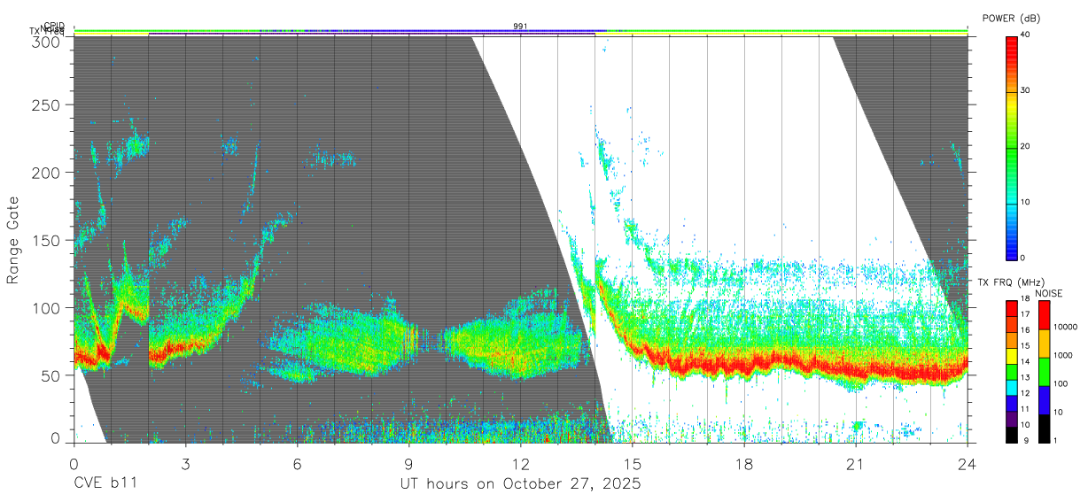The width and height of the screenshot is (1088, 502).
Task: Click the '150' tick label on Range Gate axis
Action: (x=47, y=240)
